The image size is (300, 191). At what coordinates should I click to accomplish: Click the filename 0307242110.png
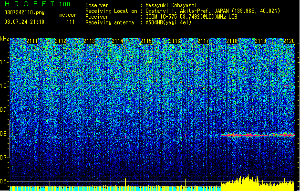click(x=24, y=12)
